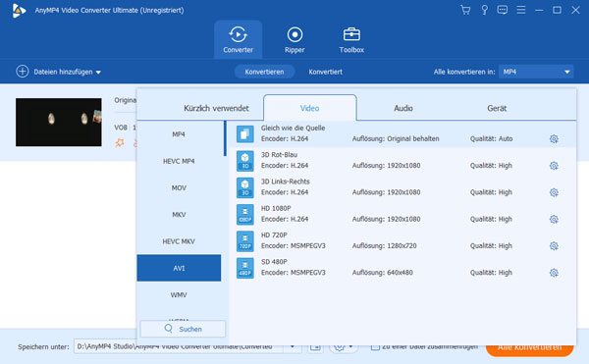589x364 pixels.
Task: Switch to the Converter module
Action: tap(239, 40)
